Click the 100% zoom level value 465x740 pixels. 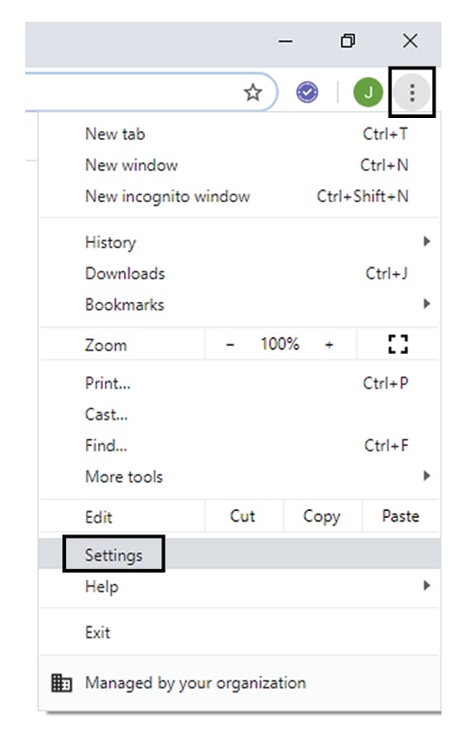tap(279, 344)
